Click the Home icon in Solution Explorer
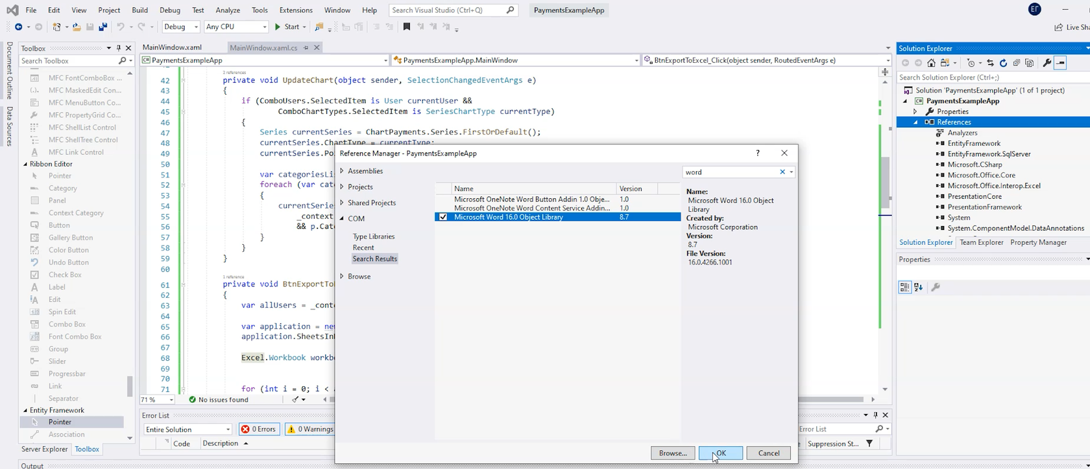 pos(931,63)
